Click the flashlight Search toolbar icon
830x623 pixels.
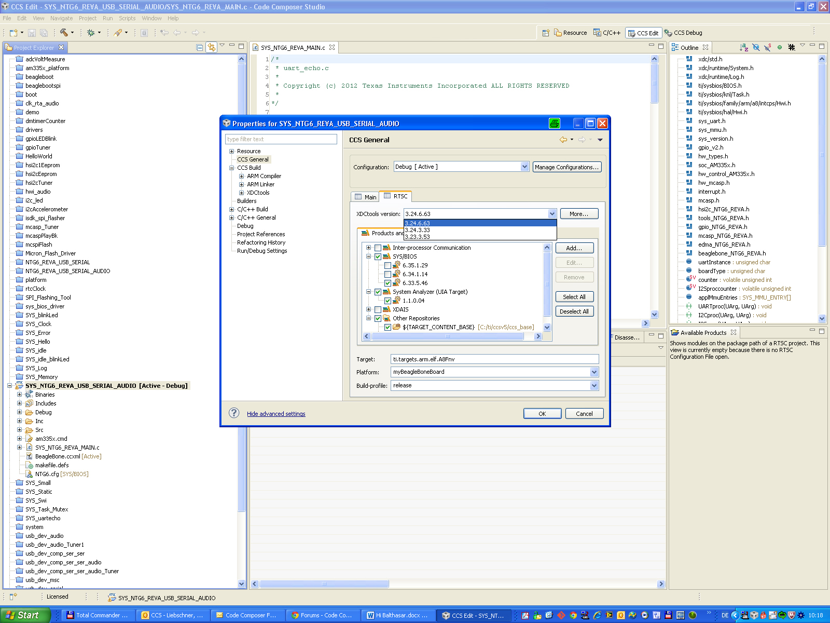click(x=118, y=33)
